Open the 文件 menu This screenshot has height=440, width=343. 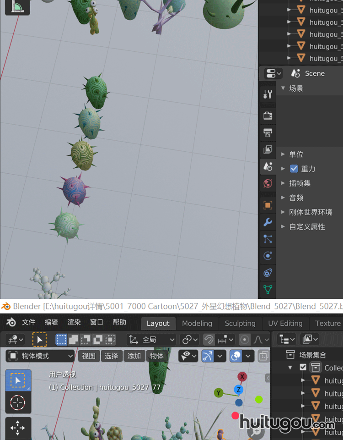pyautogui.click(x=28, y=322)
